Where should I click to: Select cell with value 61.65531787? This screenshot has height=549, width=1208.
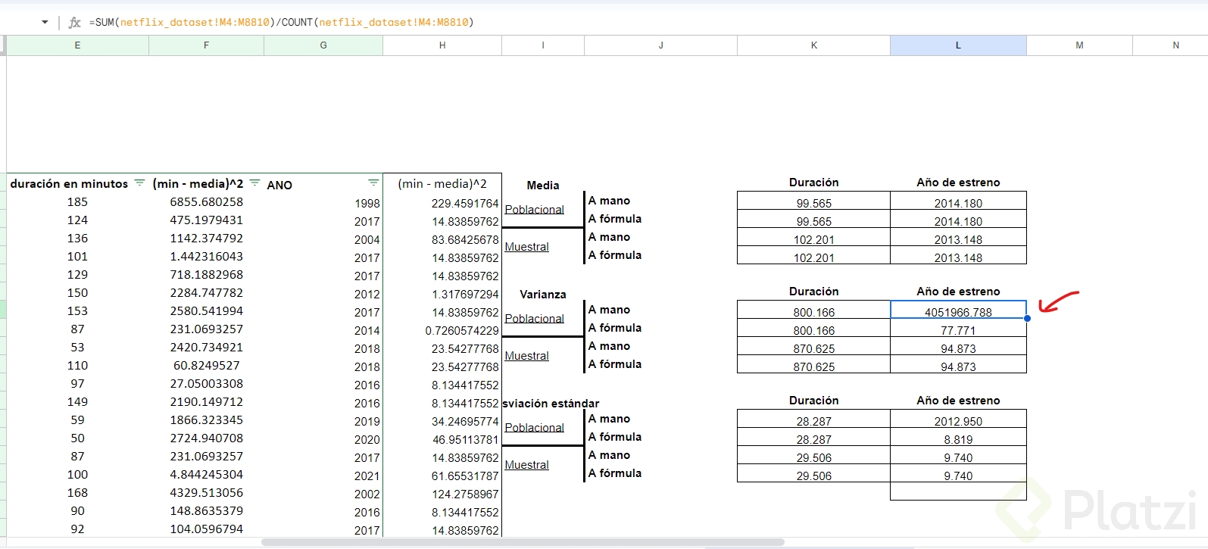click(x=442, y=476)
